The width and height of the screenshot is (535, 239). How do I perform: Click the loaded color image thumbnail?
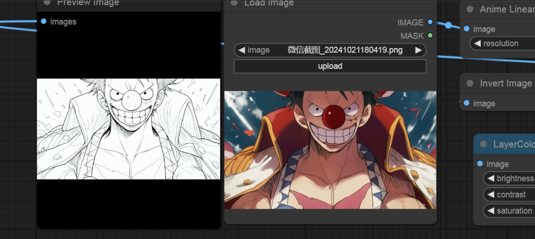(x=330, y=150)
